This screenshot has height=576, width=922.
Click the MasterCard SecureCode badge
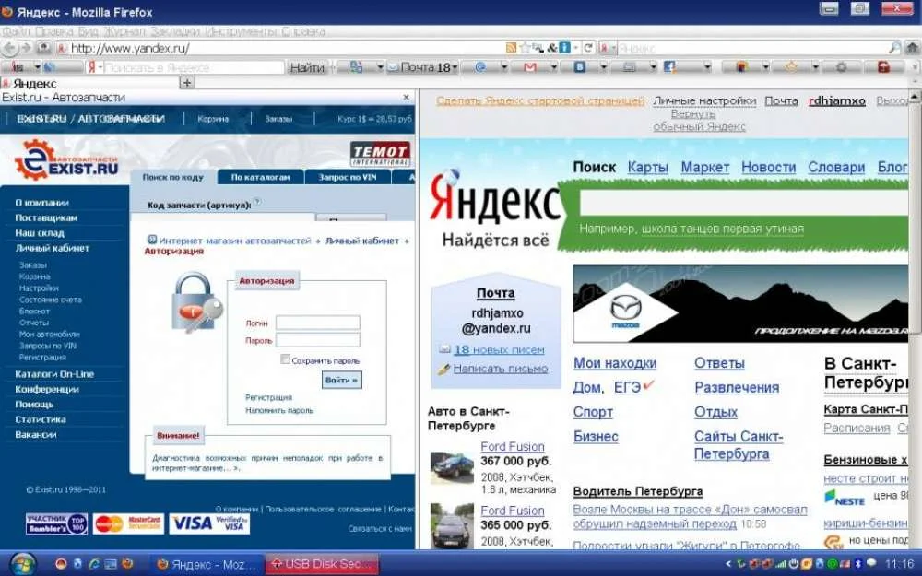point(128,523)
